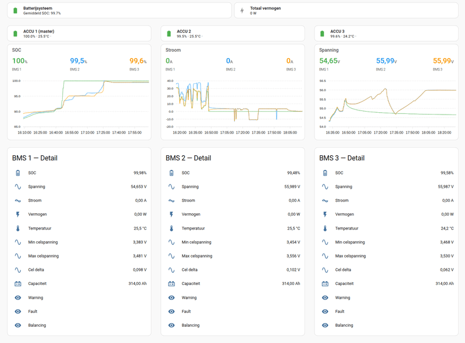This screenshot has width=465, height=343.
Task: Click the Balancing eye icon in BMS 3
Action: click(x=325, y=325)
